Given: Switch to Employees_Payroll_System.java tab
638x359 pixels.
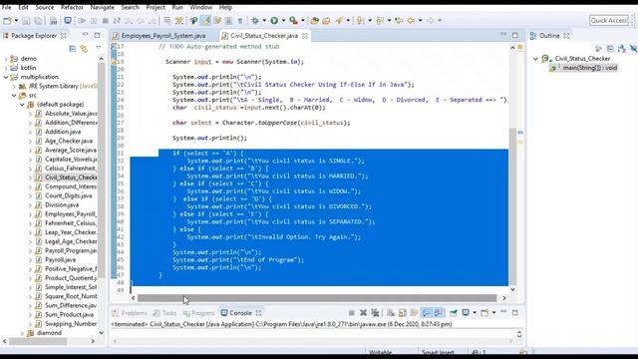Looking at the screenshot, I should 163,36.
